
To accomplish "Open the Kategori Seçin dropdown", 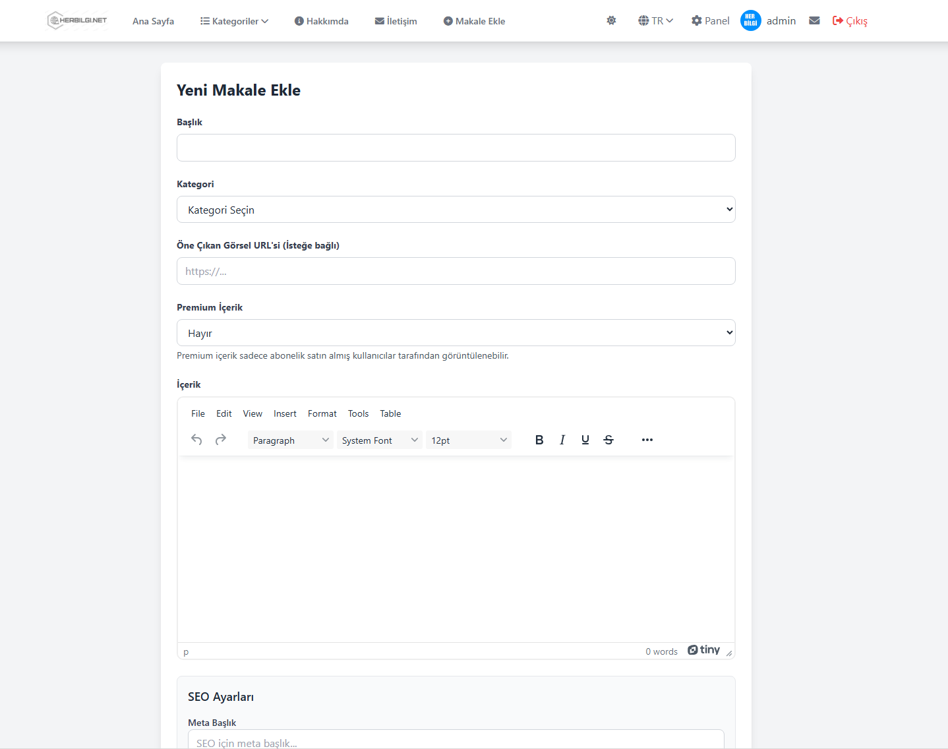I will click(x=456, y=210).
